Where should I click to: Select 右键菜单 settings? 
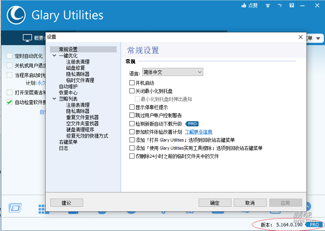pos(68,142)
